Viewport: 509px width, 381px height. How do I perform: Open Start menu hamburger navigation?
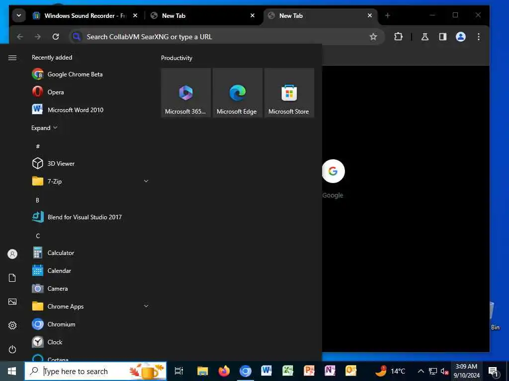click(12, 58)
